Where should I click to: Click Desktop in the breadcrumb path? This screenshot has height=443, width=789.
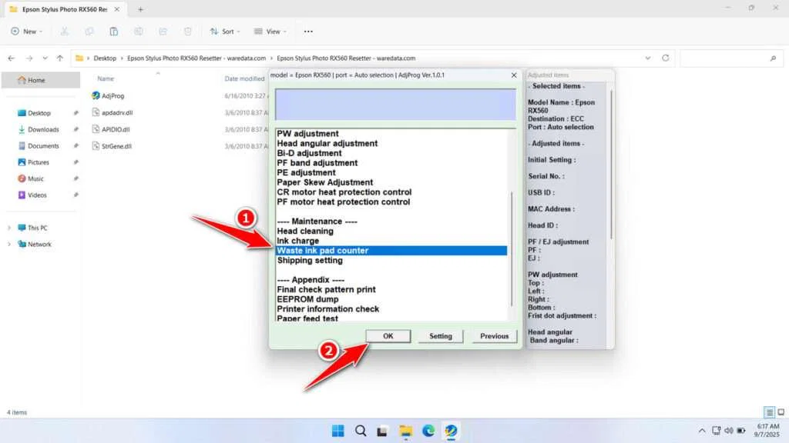point(105,58)
